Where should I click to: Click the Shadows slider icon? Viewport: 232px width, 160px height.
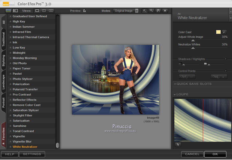[180, 63]
